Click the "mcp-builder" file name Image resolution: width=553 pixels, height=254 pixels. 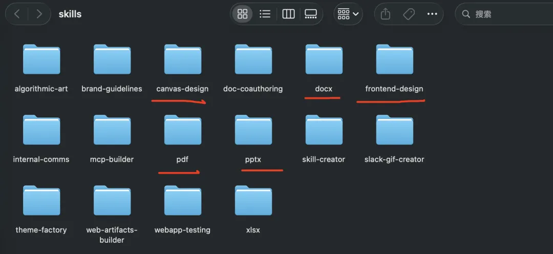[x=112, y=159]
